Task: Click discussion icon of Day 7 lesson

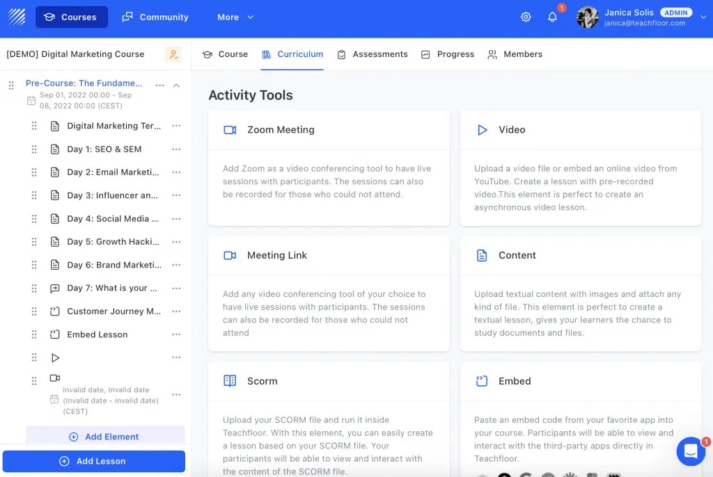Action: (x=54, y=288)
